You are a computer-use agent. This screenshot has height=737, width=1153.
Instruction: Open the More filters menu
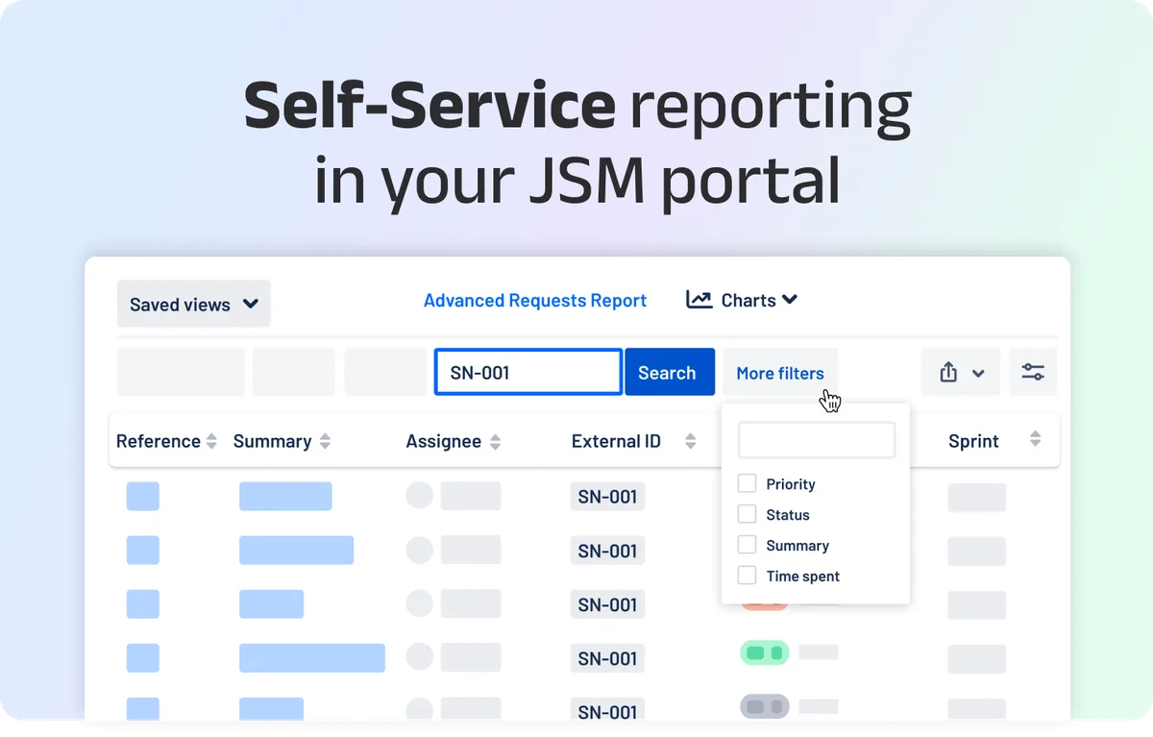[x=780, y=373]
